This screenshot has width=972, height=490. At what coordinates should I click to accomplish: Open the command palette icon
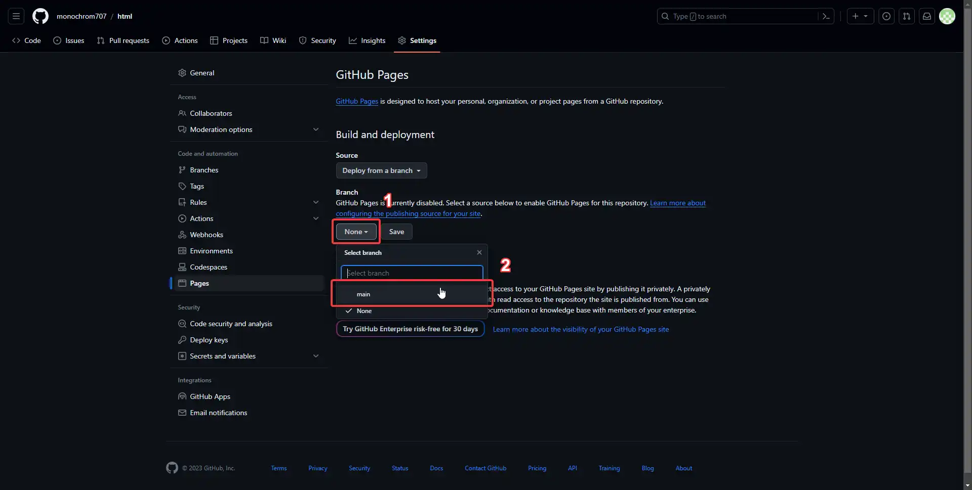pos(826,16)
